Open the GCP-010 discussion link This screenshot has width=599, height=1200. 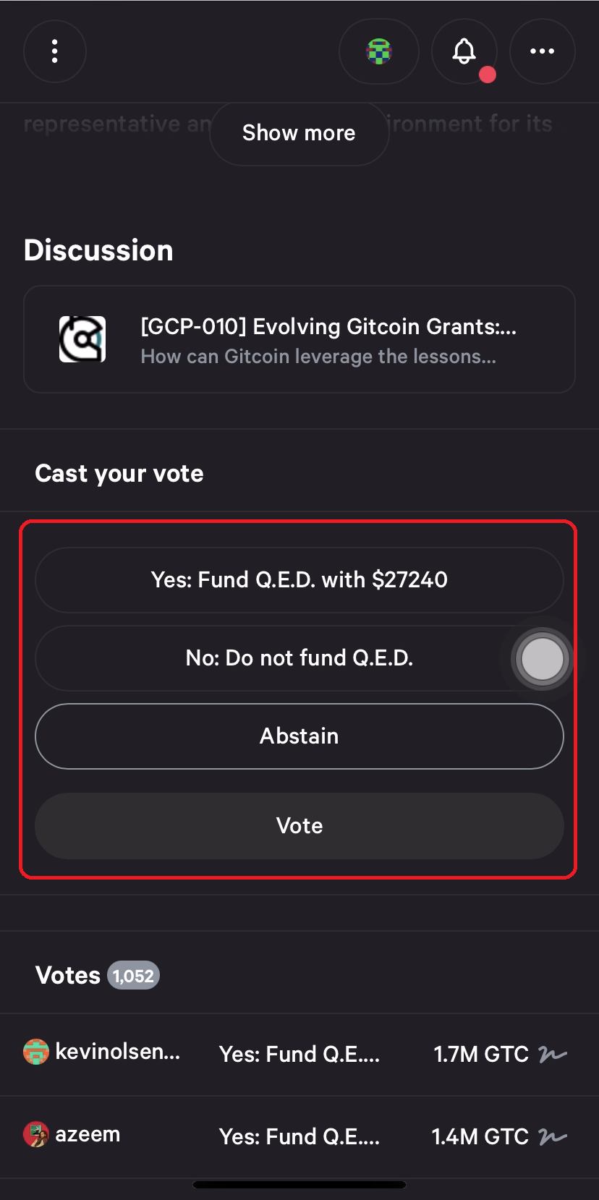[x=328, y=340]
